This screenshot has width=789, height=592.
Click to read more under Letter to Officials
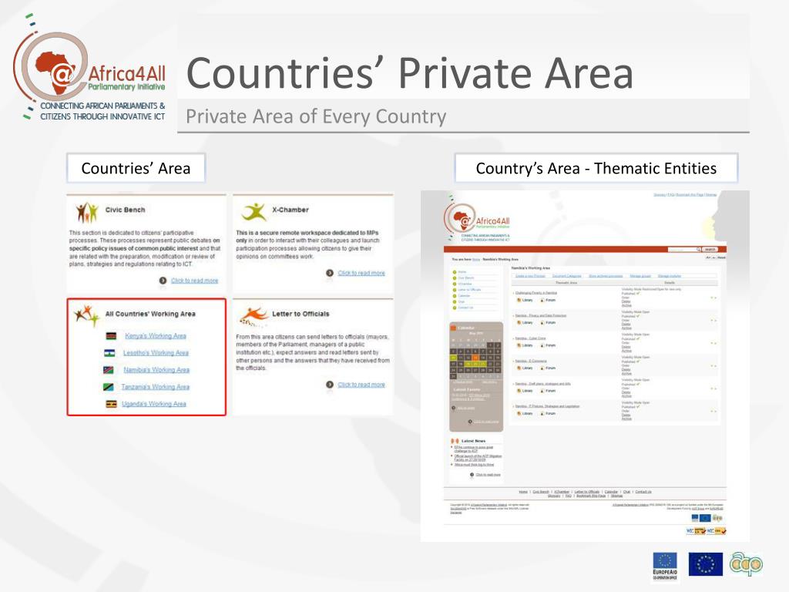pyautogui.click(x=361, y=385)
